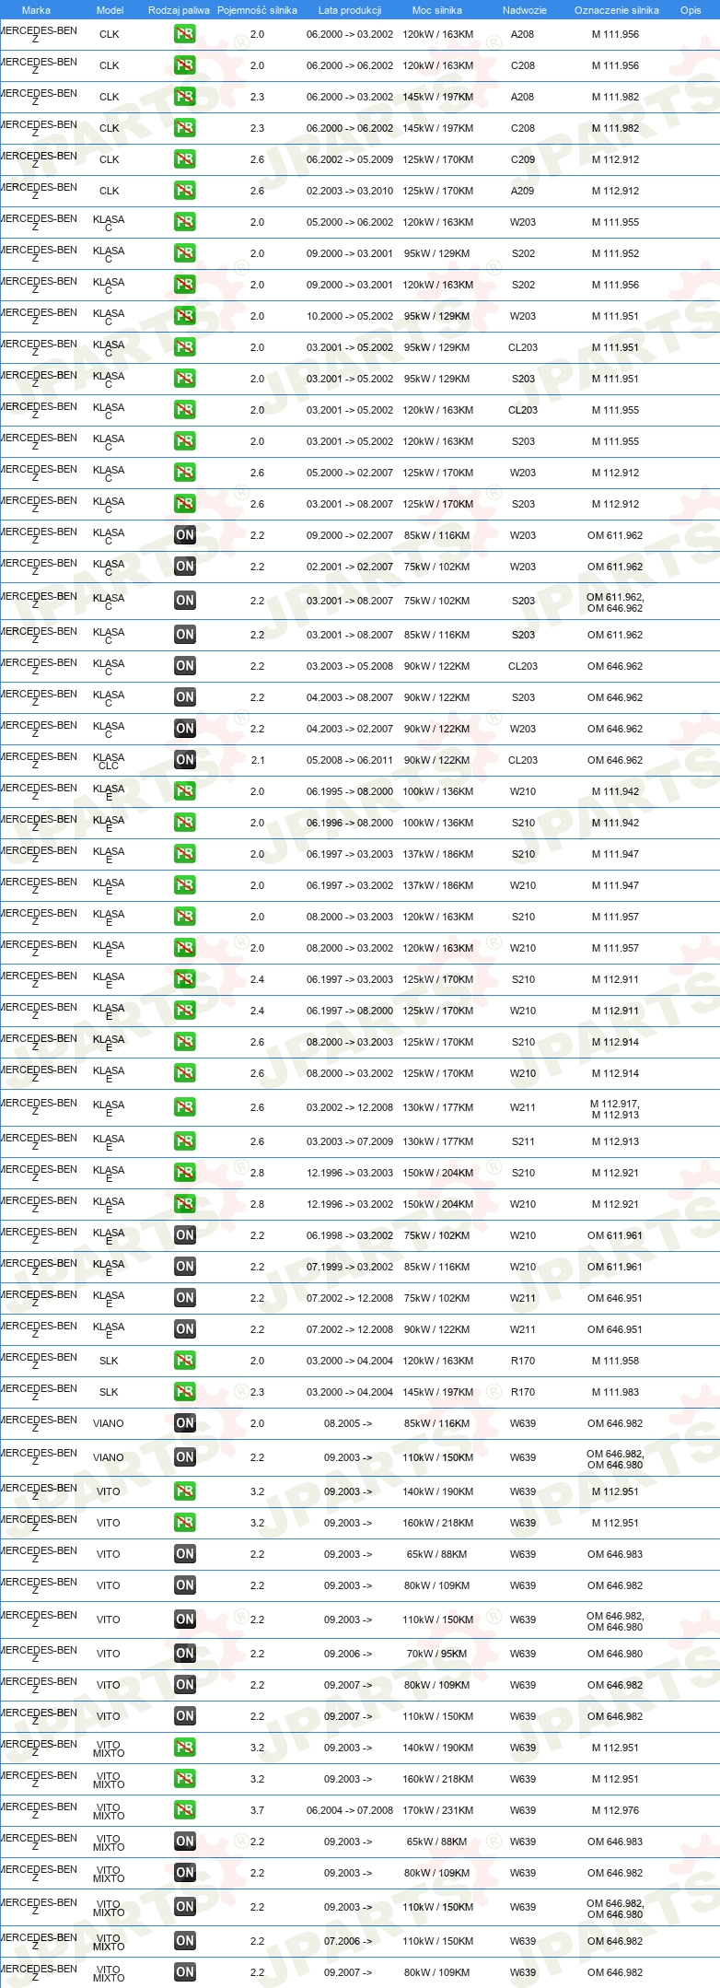Click petrol icon in S210 M 112.921 row
The height and width of the screenshot is (1988, 720).
pos(184,1173)
